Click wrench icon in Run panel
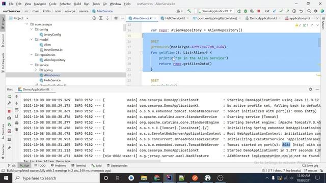This screenshot has height=183, width=326. (x=9, y=103)
